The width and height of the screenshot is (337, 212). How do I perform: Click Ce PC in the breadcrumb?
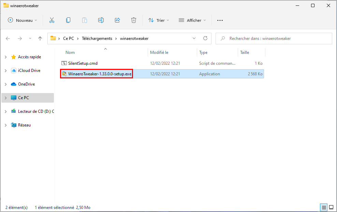pos(68,39)
